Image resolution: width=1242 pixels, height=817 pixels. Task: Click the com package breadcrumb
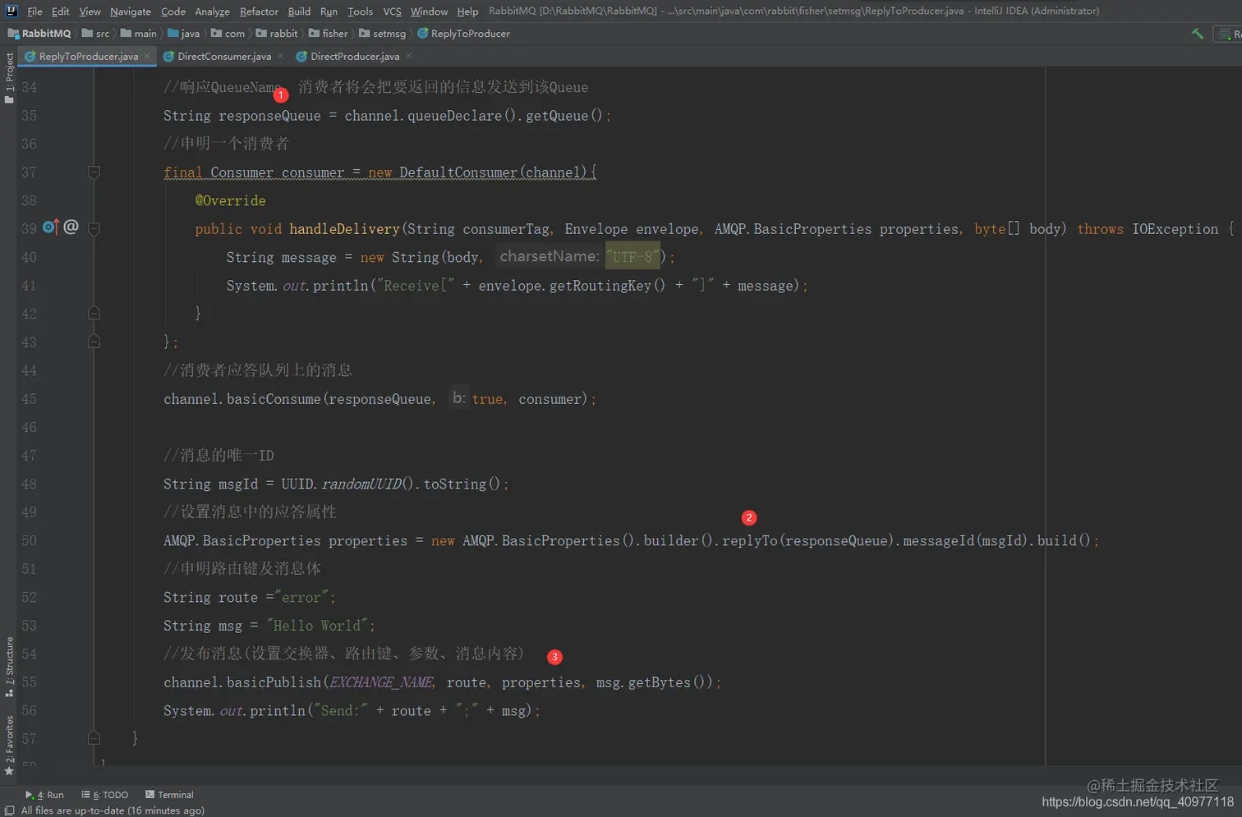click(228, 34)
